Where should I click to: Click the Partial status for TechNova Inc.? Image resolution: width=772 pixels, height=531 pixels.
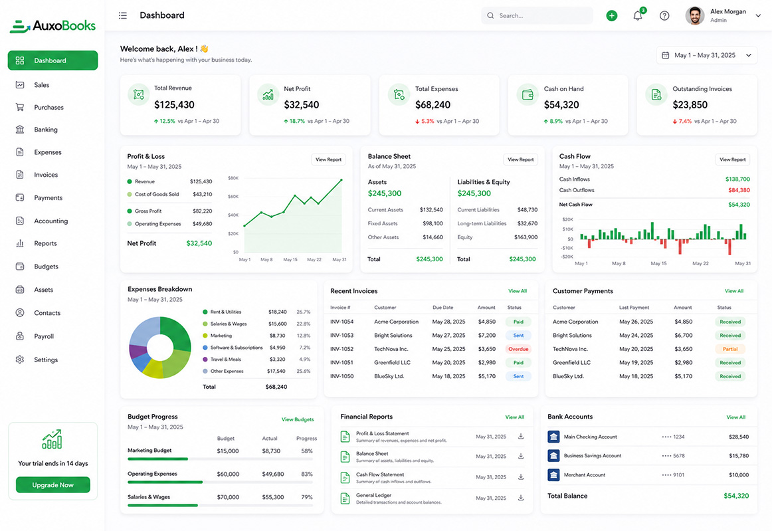[x=729, y=350]
